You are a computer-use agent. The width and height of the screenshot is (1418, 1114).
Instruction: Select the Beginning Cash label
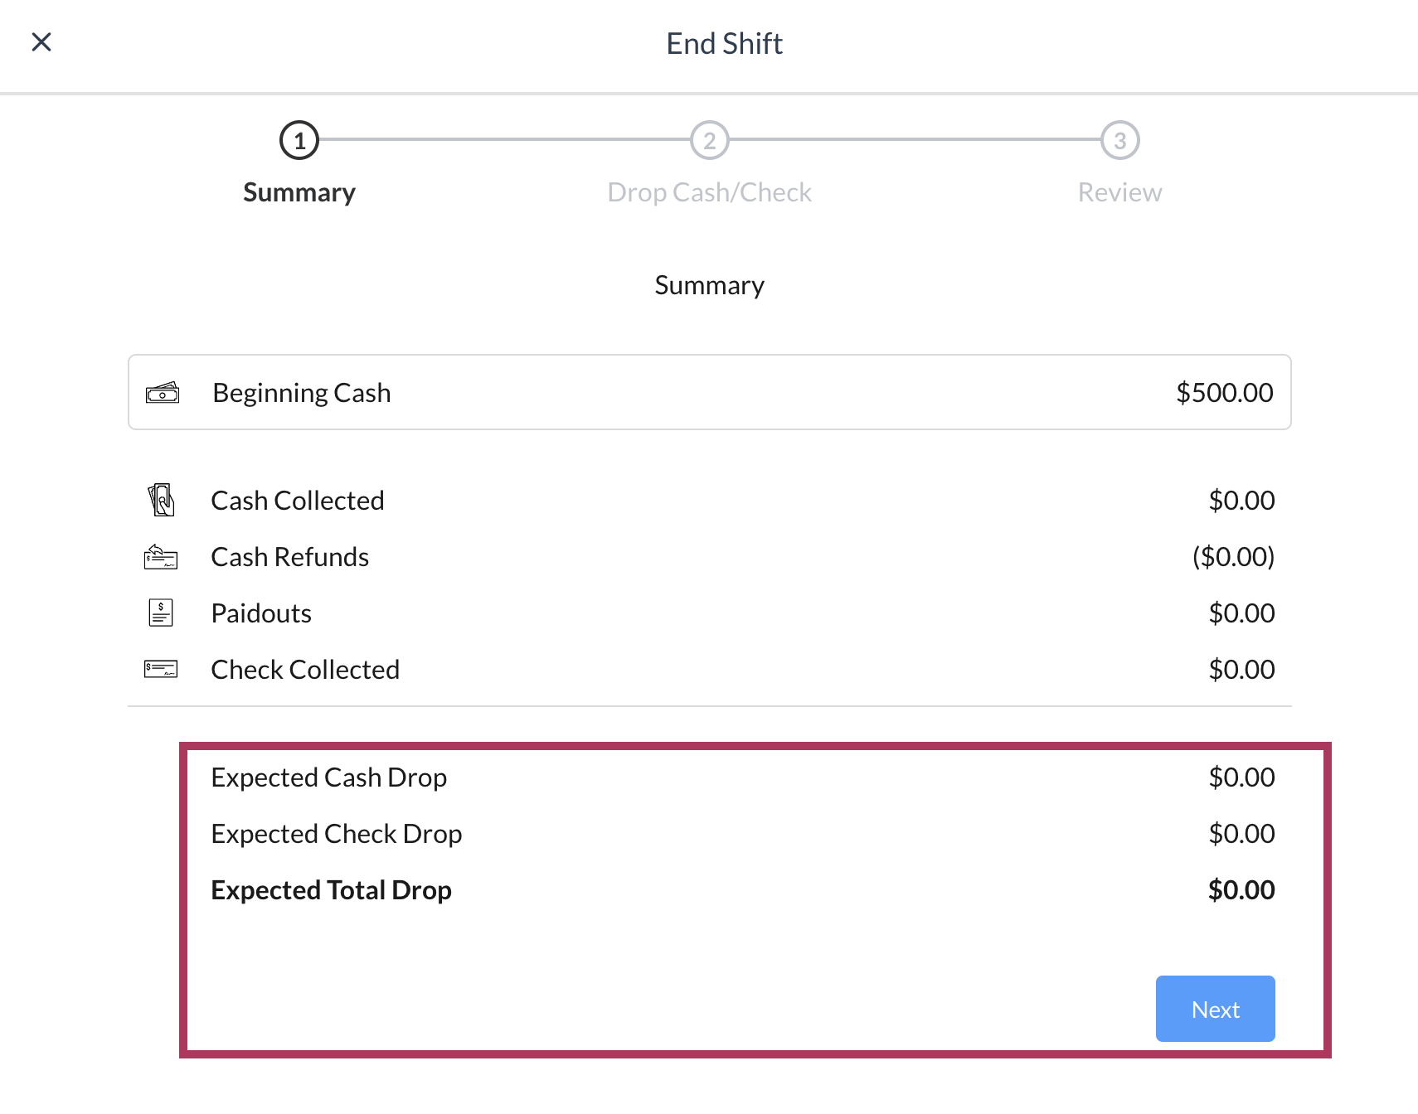pos(302,392)
